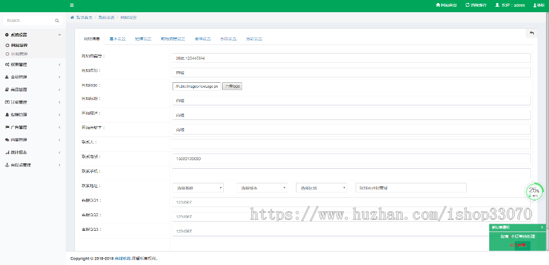Click the upload logo button
This screenshot has width=549, height=265.
[x=232, y=87]
